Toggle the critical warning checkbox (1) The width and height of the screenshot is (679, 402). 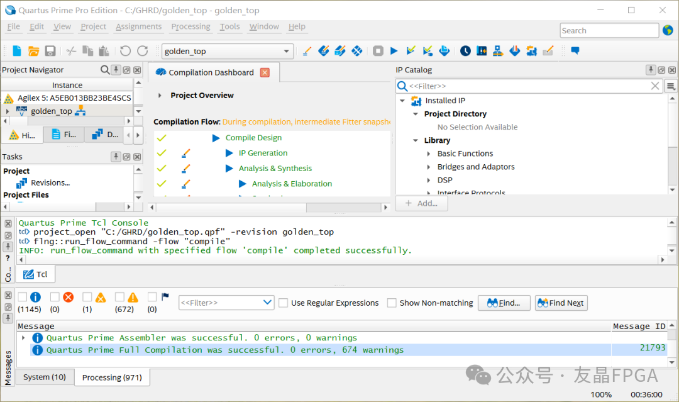87,297
